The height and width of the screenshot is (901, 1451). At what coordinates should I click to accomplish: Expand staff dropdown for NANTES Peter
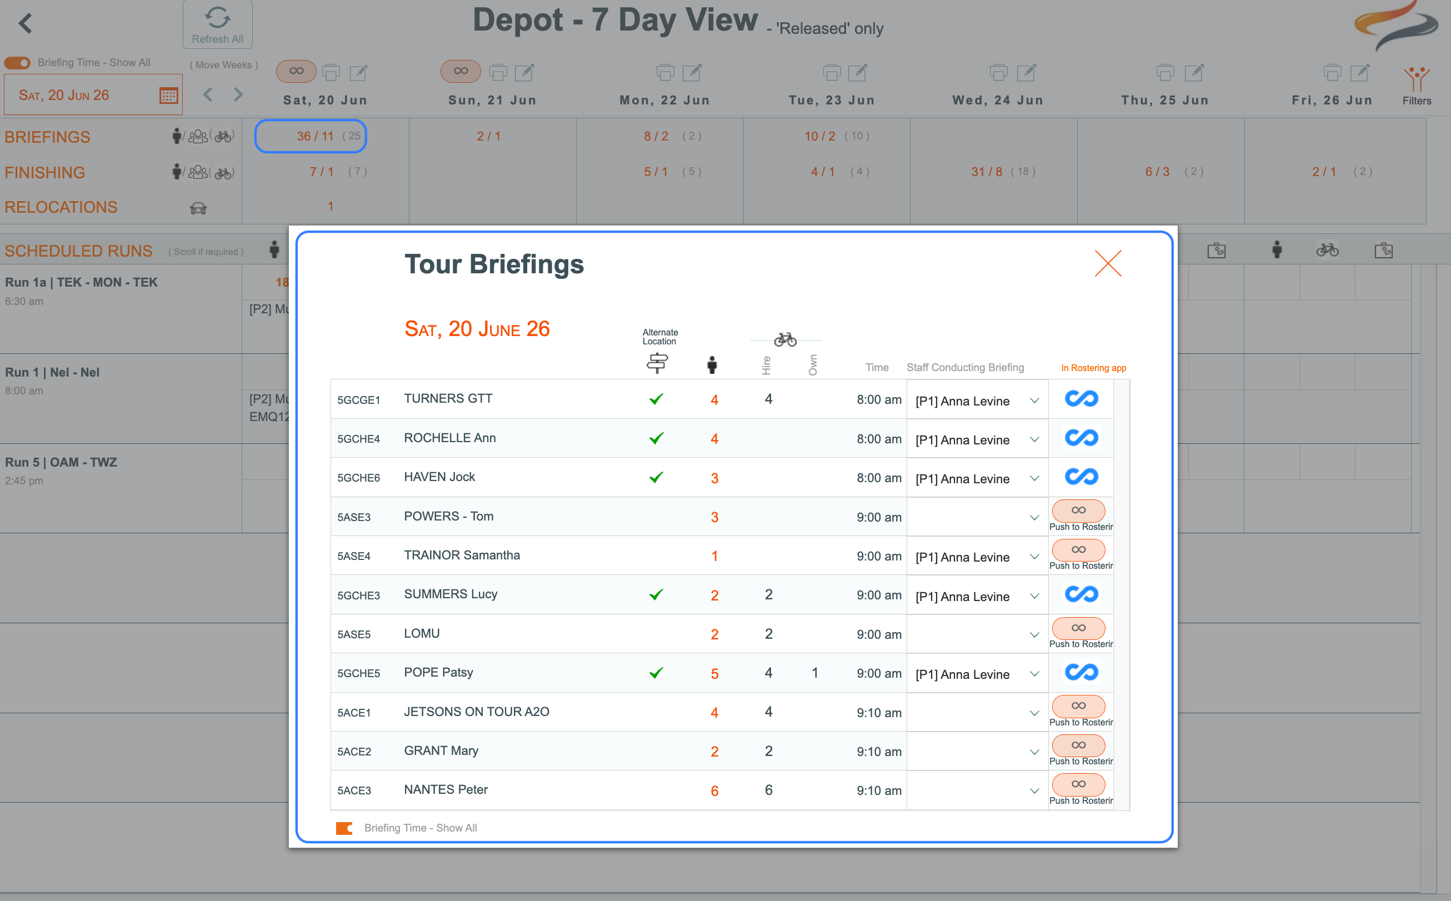click(x=1034, y=791)
